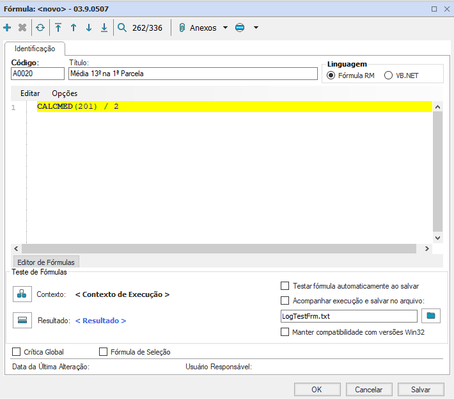
Task: Click the blue round processes icon
Action: click(x=240, y=28)
